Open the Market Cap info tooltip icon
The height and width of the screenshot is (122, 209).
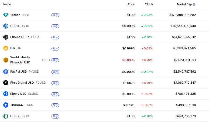coord(194,4)
